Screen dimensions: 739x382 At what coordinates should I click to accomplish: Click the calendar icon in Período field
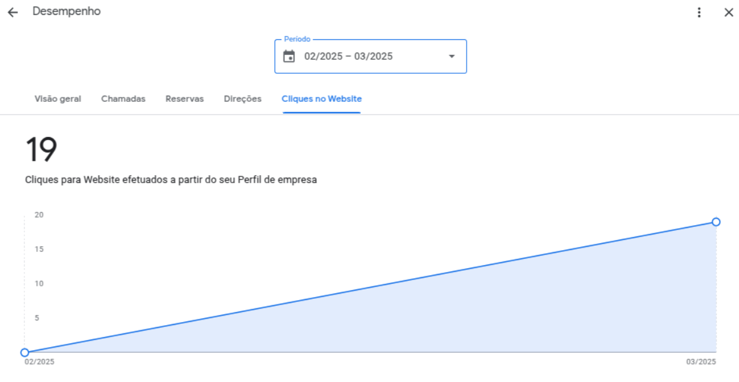click(289, 56)
